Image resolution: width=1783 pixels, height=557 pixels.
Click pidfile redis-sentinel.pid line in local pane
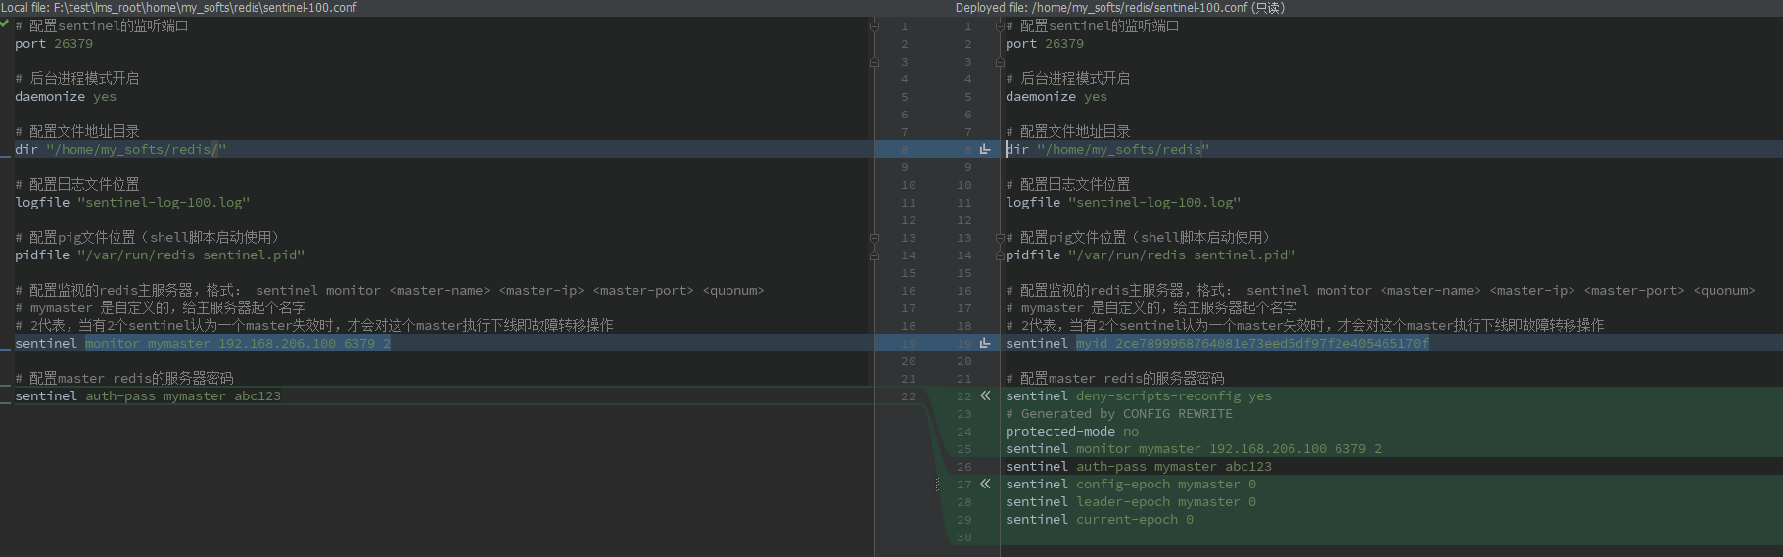160,255
